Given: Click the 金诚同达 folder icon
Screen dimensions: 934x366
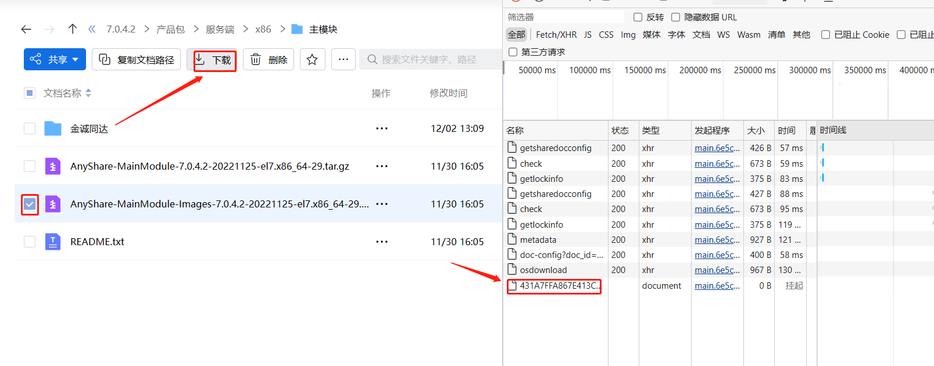Looking at the screenshot, I should click(x=53, y=128).
